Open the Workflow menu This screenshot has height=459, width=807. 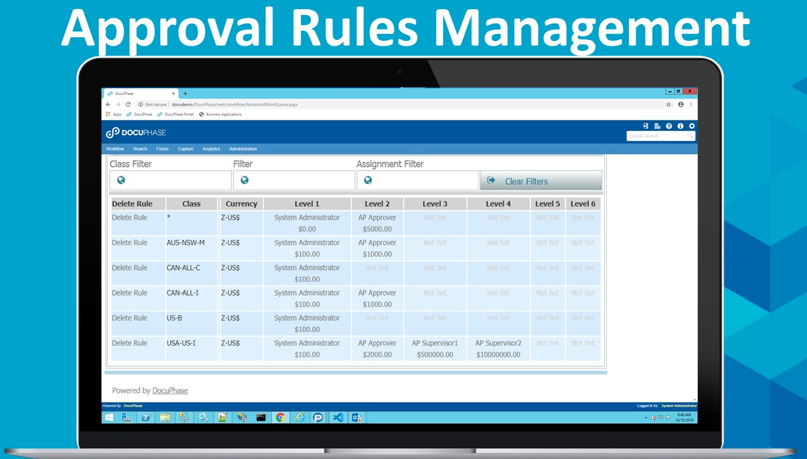tap(115, 149)
